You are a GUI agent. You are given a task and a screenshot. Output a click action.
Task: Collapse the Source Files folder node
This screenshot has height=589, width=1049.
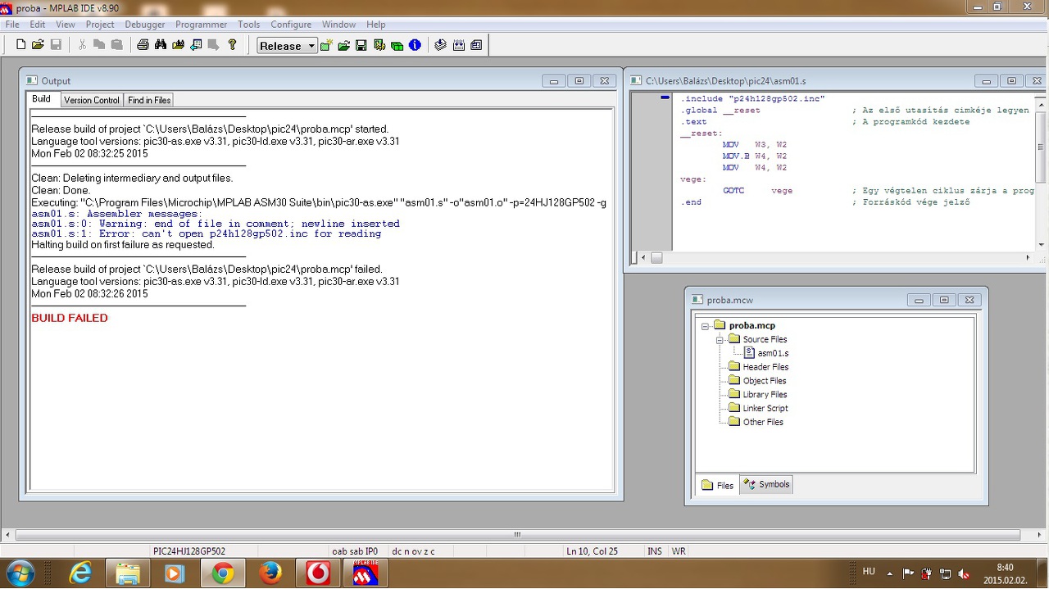point(720,339)
